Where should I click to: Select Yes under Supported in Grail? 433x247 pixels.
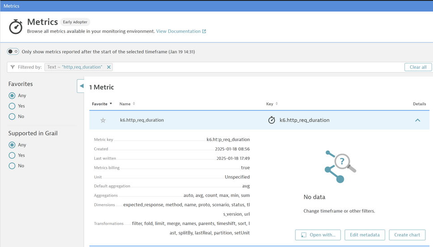[x=12, y=155]
